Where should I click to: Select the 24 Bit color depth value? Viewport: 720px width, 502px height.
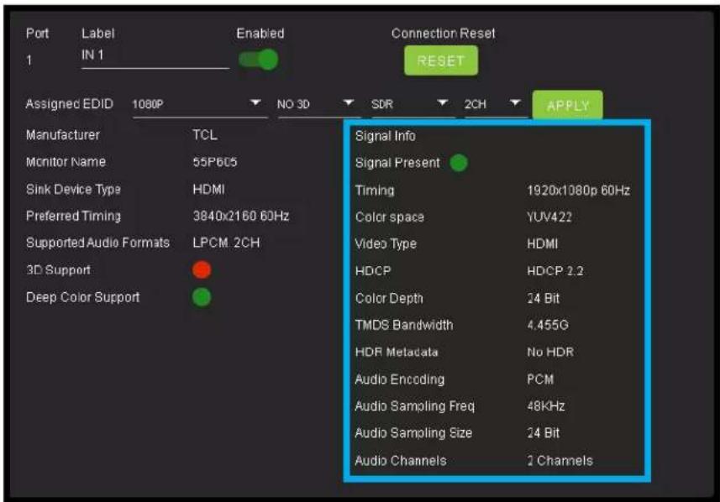(544, 298)
